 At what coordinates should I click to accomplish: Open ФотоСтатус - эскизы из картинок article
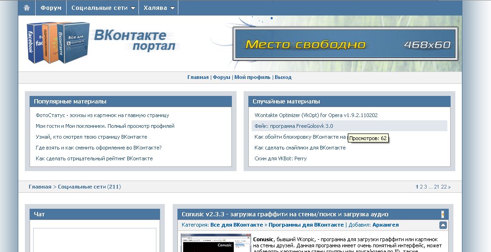[x=102, y=115]
